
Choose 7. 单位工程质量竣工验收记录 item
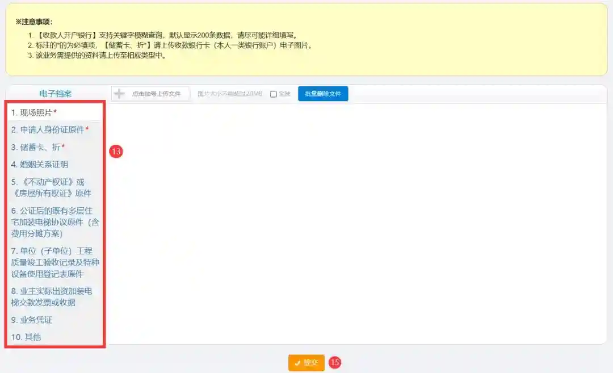click(x=55, y=262)
